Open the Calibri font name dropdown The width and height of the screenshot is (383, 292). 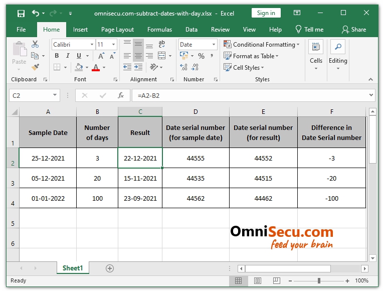click(92, 45)
